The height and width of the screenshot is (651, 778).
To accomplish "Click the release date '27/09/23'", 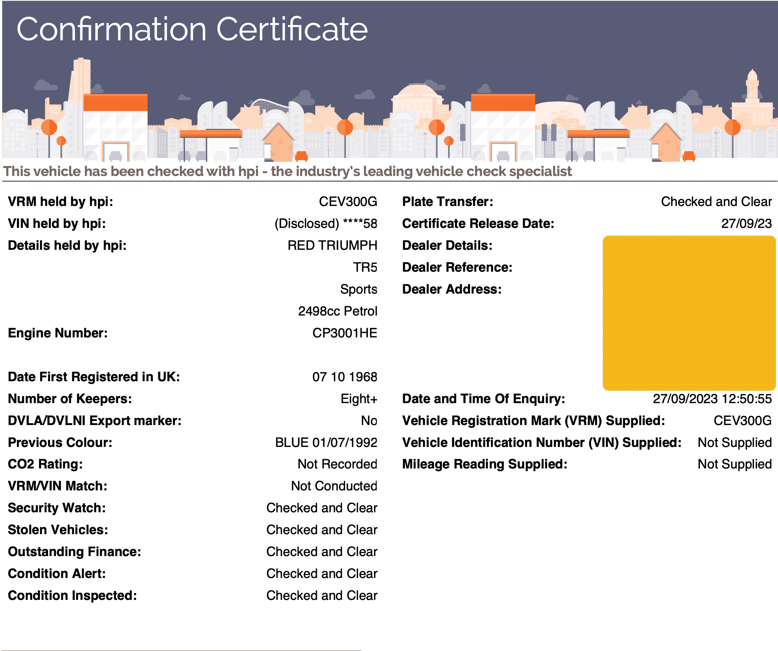I will pyautogui.click(x=746, y=223).
